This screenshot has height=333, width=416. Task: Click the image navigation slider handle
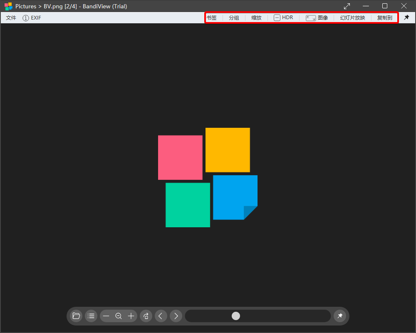236,316
